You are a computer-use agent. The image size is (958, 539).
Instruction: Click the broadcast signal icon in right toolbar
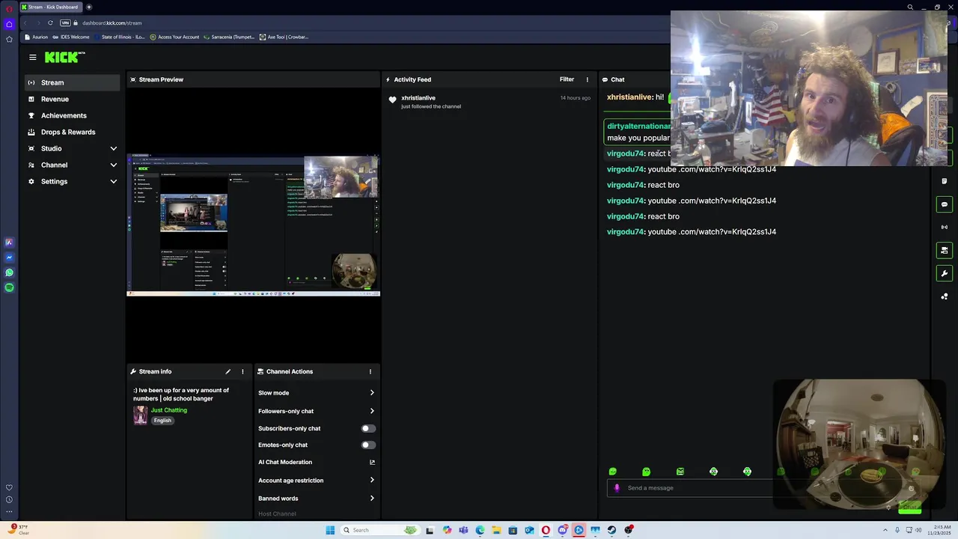coord(945,227)
